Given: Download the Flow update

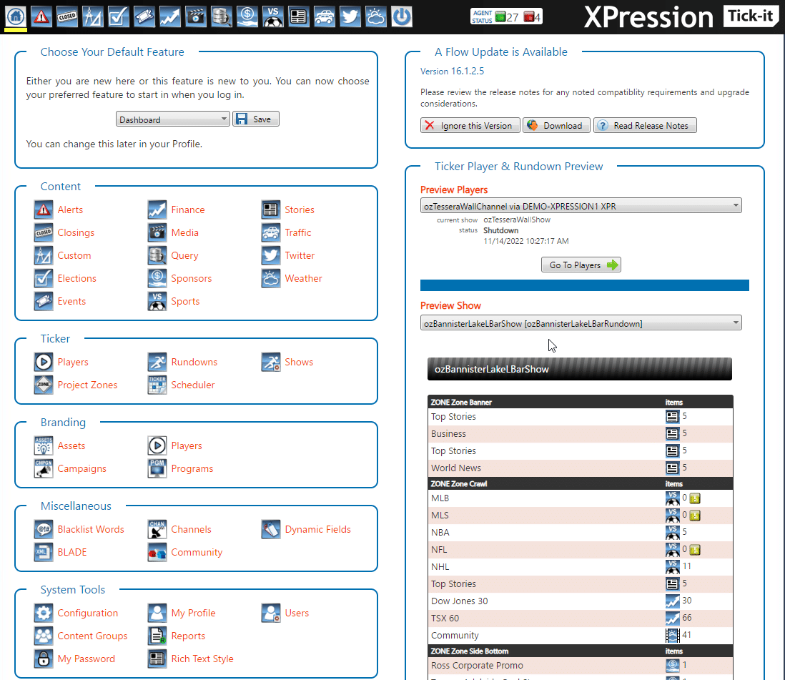Looking at the screenshot, I should point(557,126).
